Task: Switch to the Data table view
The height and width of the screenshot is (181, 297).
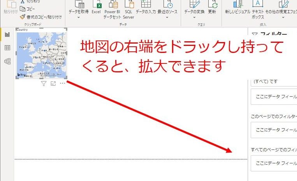Action: (7, 48)
